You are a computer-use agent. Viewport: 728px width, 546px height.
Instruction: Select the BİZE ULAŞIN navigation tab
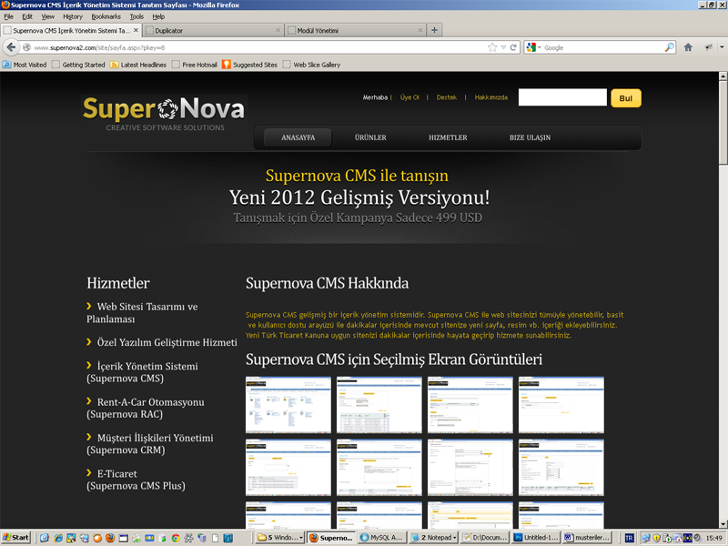pos(530,137)
